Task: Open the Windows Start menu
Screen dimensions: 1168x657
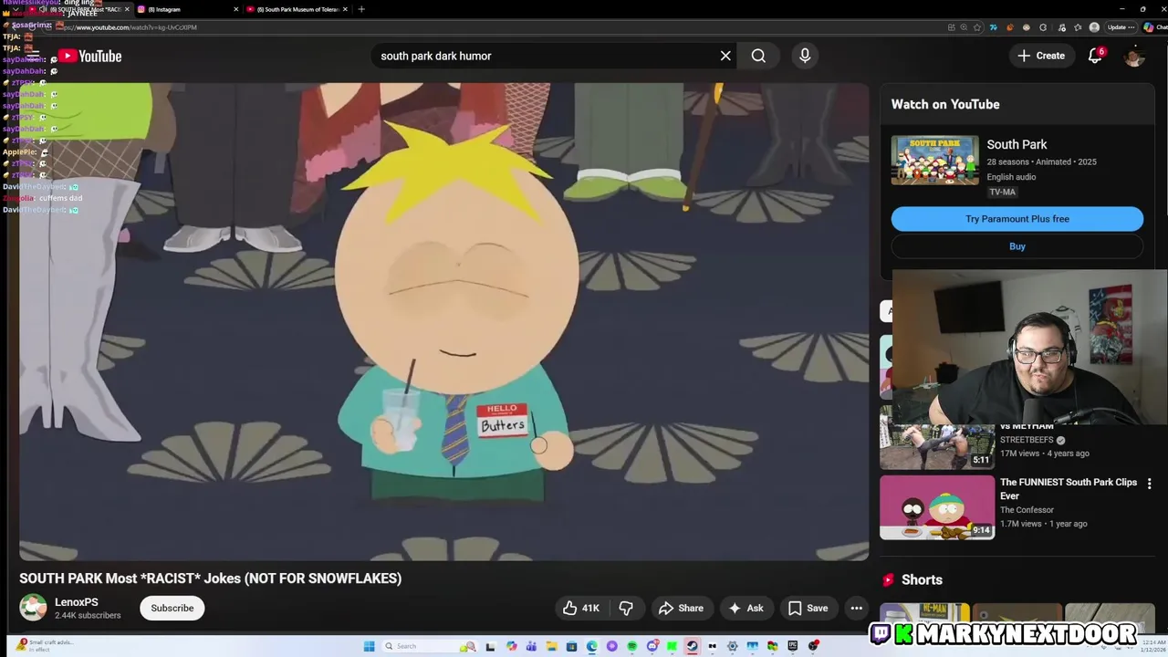Action: [370, 646]
